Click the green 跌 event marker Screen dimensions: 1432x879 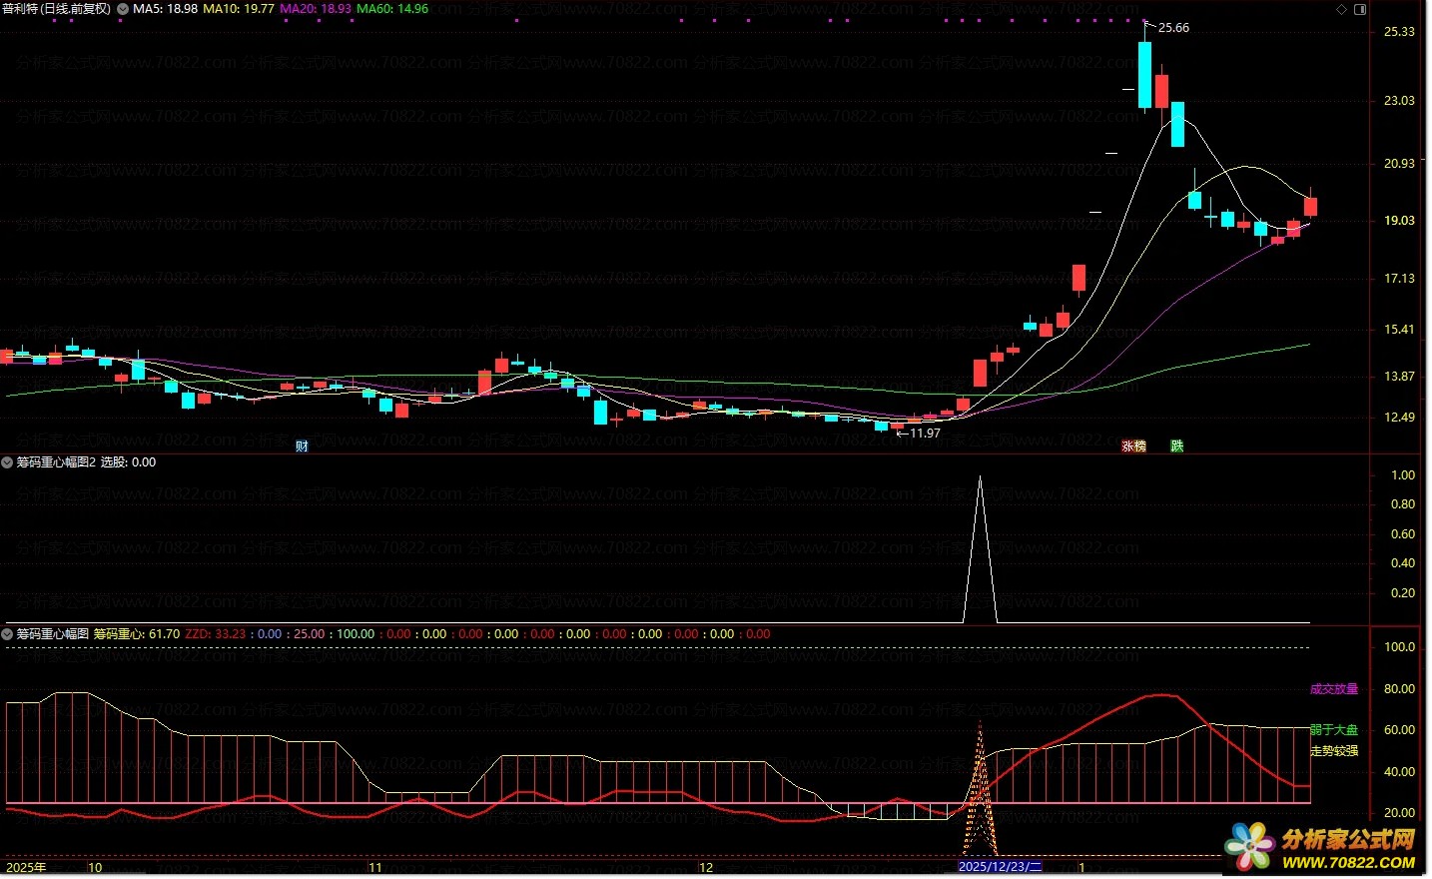pos(1176,446)
